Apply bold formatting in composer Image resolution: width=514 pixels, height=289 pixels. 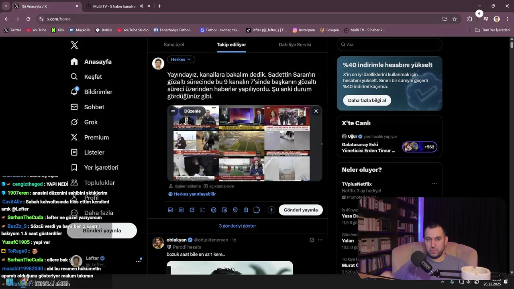point(246,210)
